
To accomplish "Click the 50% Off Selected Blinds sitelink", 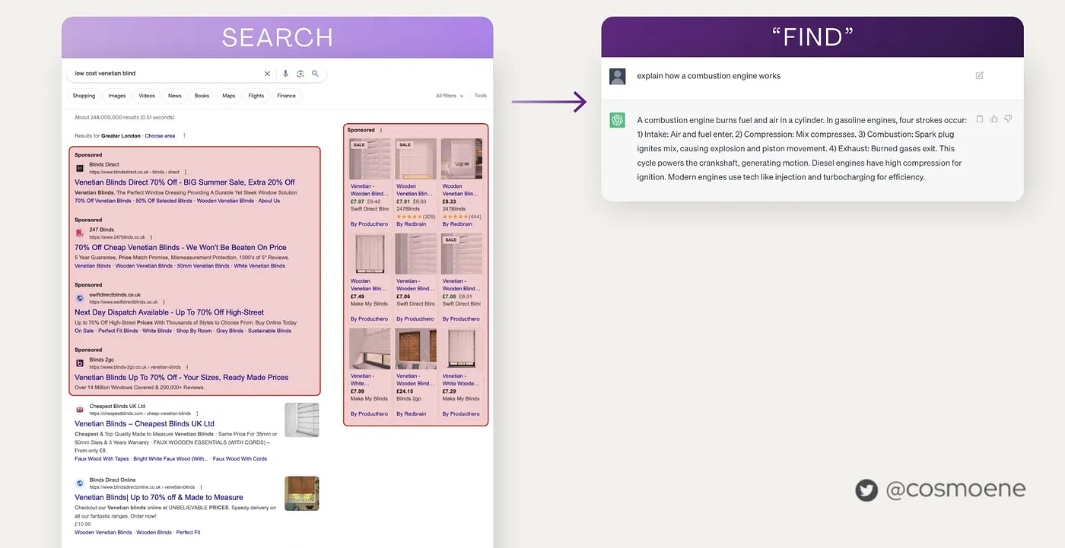I will [164, 201].
